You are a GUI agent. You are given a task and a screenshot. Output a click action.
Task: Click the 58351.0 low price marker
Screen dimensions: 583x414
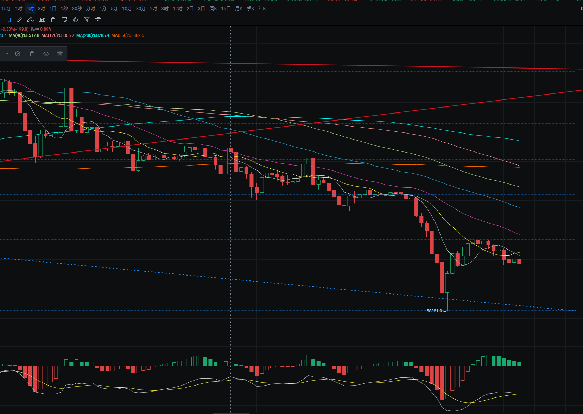pos(434,311)
